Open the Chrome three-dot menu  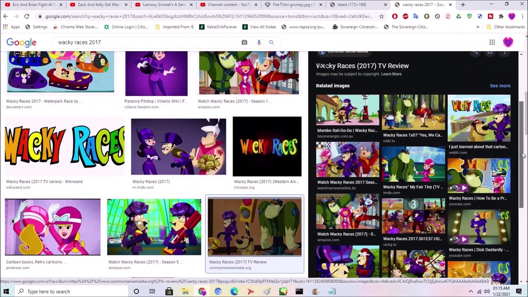click(522, 16)
